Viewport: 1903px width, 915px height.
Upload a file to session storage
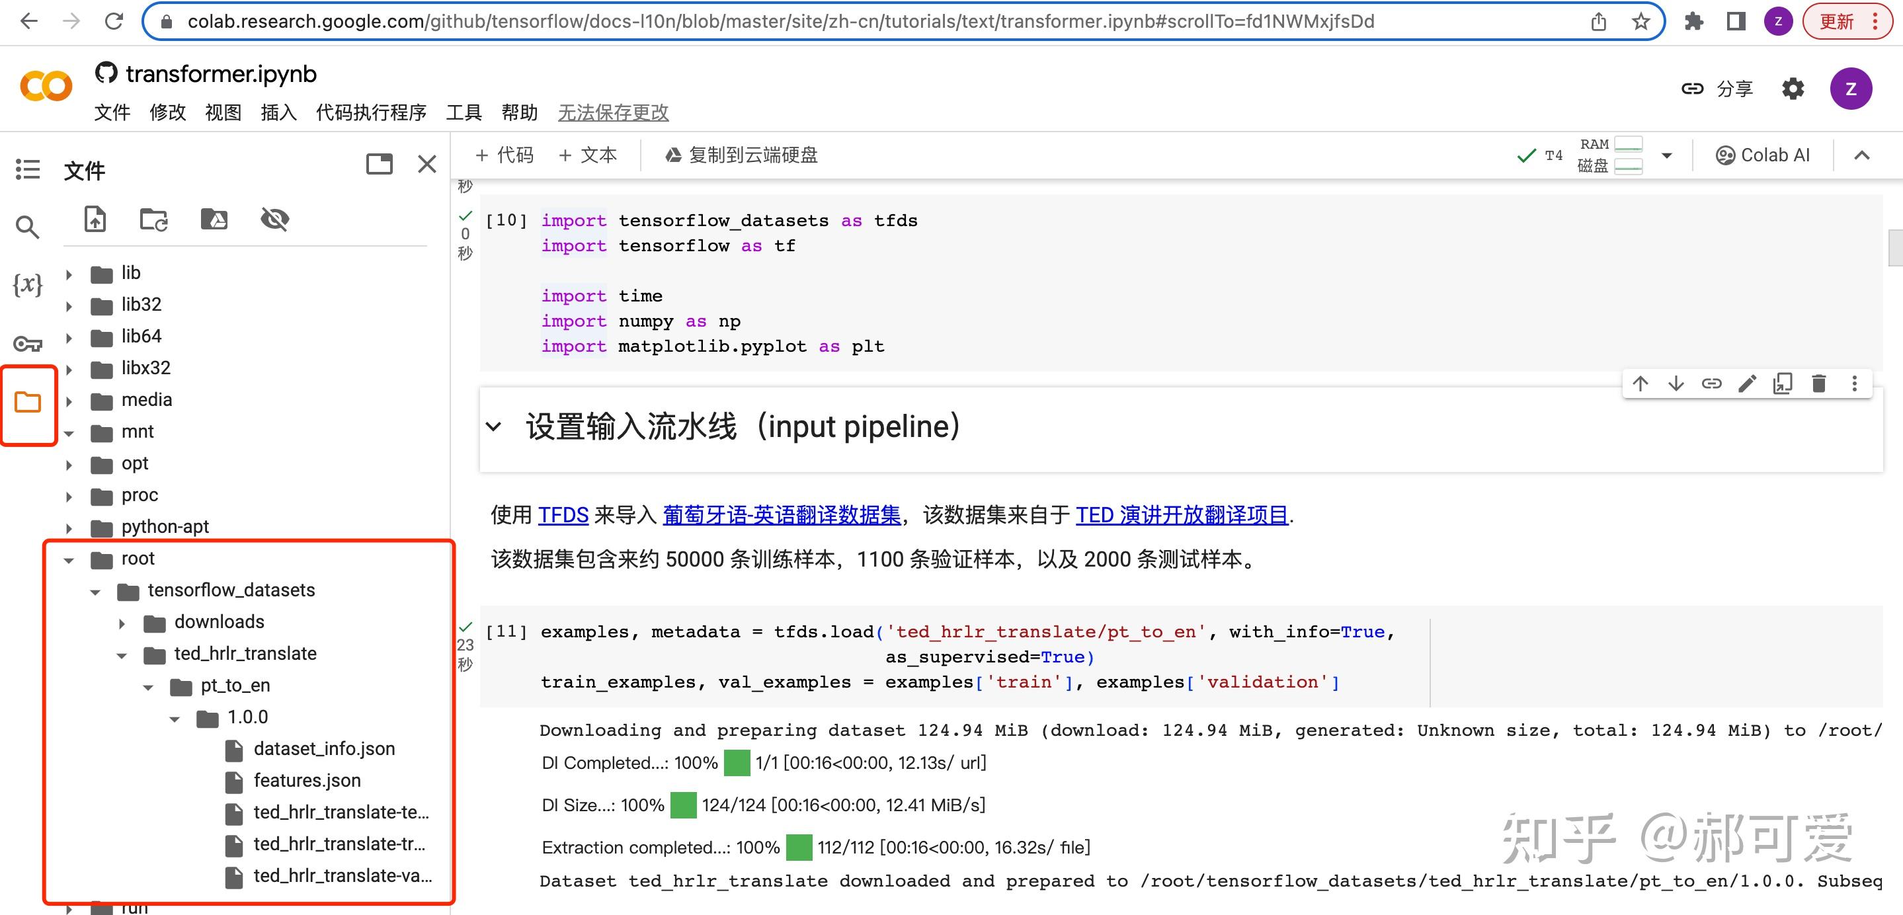[x=95, y=219]
